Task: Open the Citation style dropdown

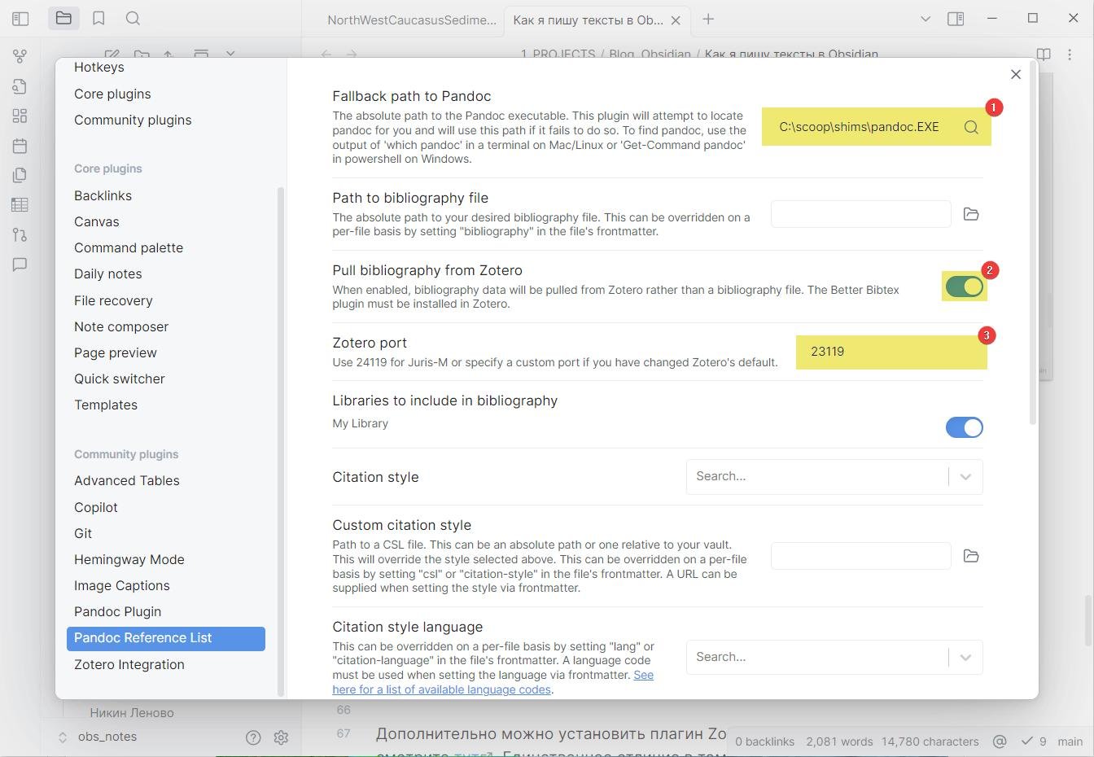Action: pos(834,477)
